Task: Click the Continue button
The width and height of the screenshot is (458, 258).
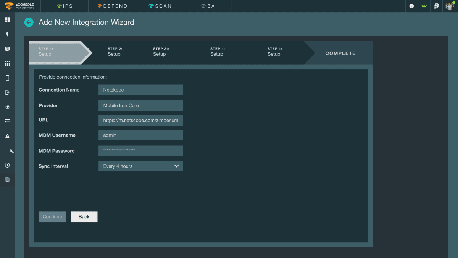Action: [52, 216]
